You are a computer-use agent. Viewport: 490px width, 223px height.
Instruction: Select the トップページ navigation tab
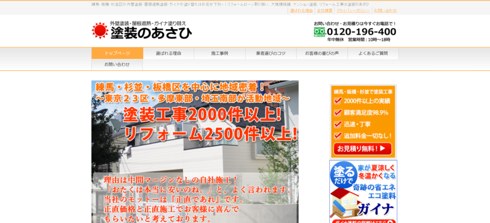117,53
